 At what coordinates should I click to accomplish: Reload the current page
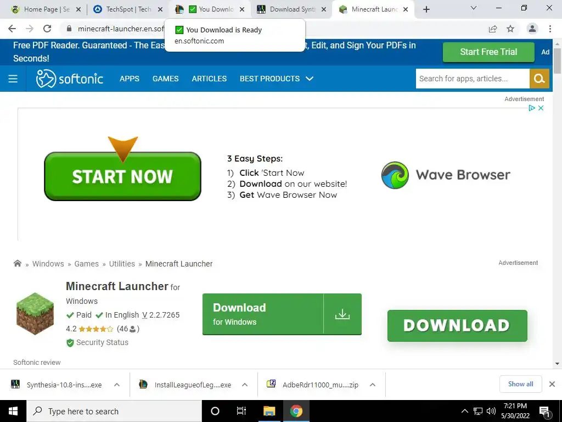click(47, 29)
